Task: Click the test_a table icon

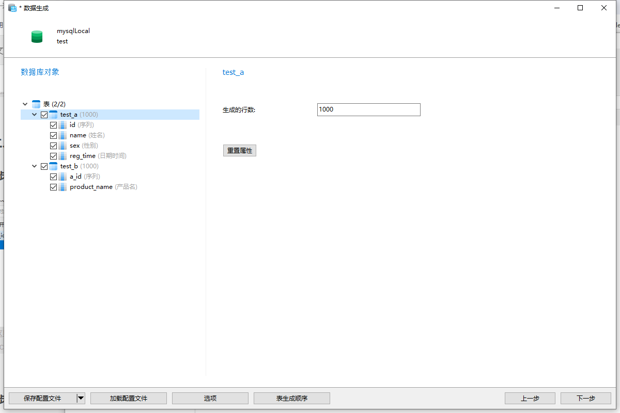Action: coord(53,115)
